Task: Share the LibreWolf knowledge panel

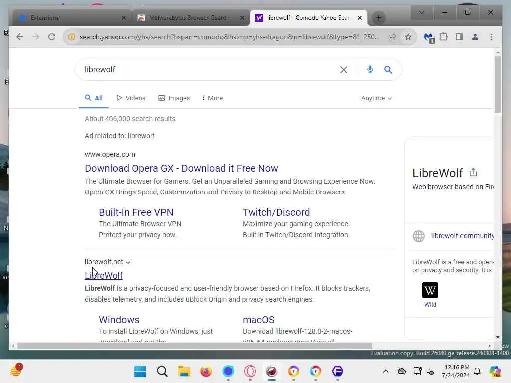Action: (x=473, y=172)
